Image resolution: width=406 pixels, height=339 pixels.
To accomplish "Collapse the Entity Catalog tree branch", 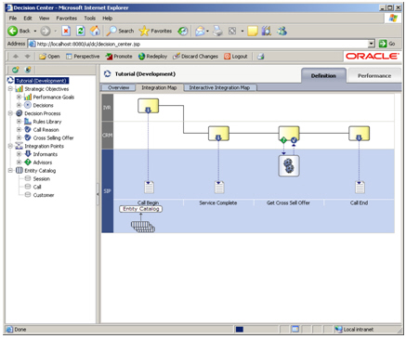I will [10, 170].
